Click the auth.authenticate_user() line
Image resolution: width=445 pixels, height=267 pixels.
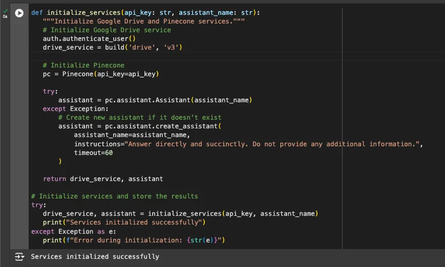click(x=89, y=39)
